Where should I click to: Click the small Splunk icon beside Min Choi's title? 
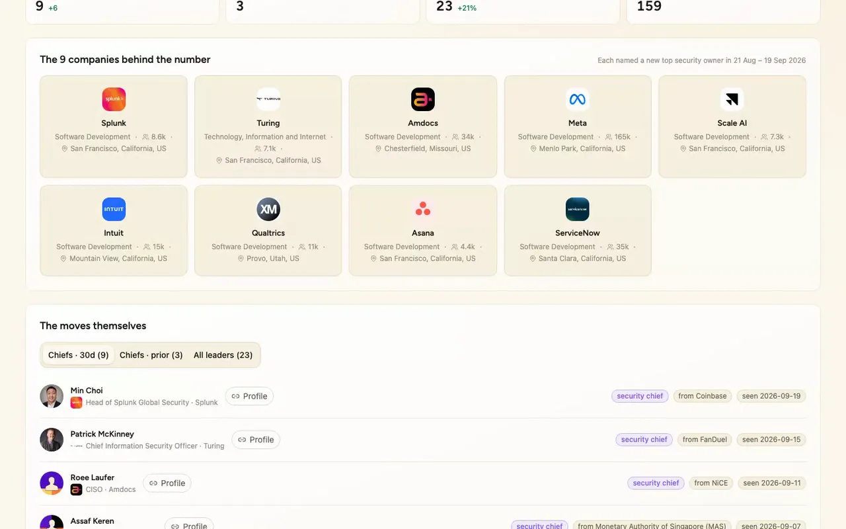77,402
